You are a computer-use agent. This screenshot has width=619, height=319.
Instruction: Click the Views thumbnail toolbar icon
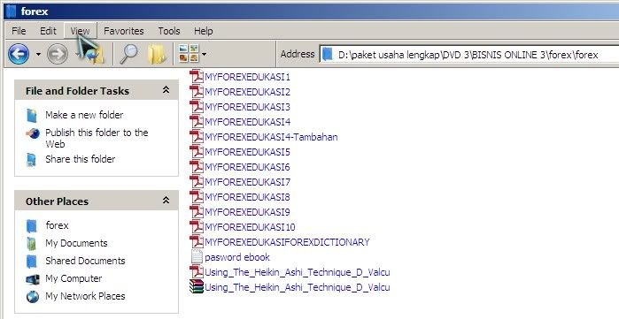pos(189,54)
